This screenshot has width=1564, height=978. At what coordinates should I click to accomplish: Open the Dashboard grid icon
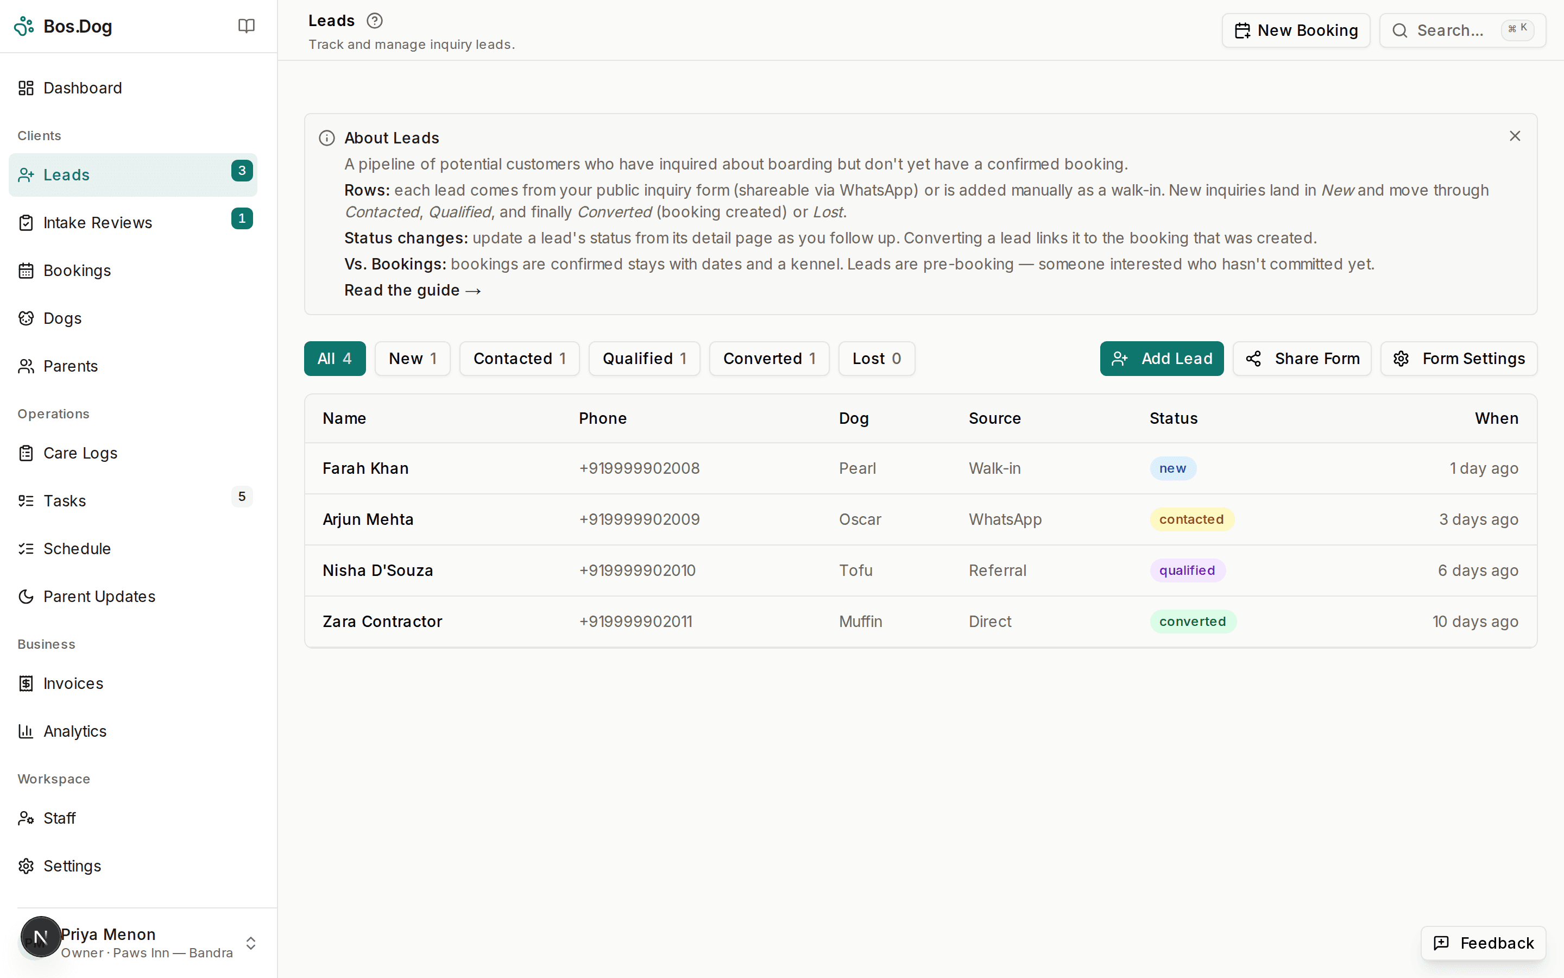pos(26,88)
